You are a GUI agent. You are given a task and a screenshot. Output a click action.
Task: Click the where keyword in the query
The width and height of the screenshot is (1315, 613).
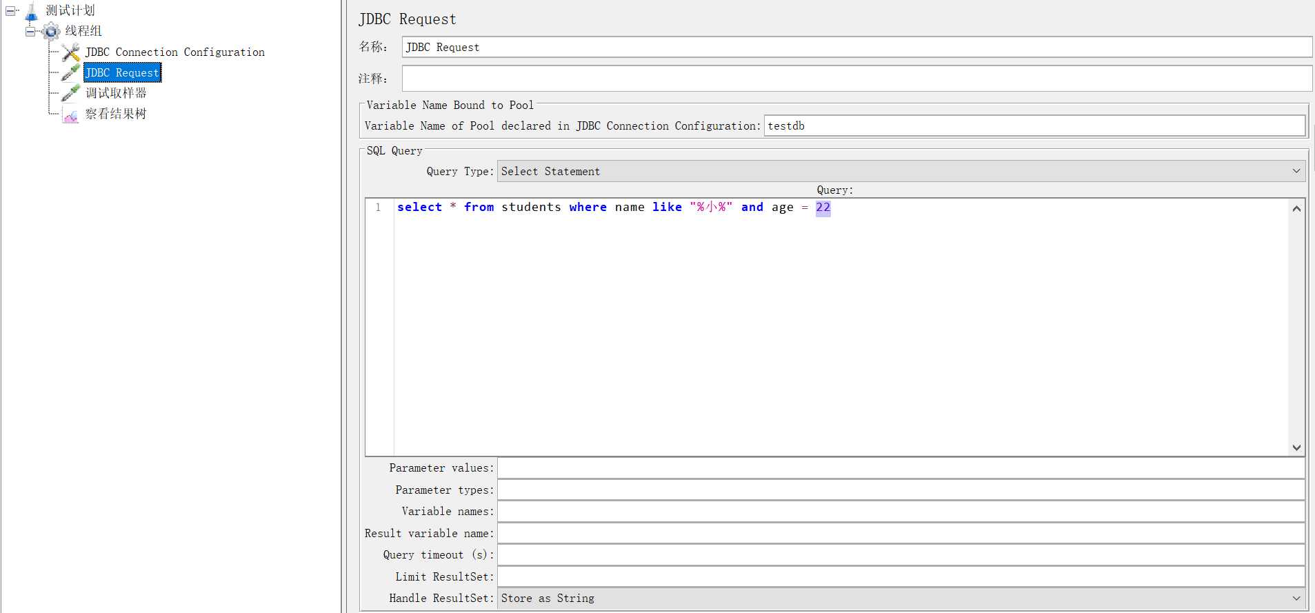(x=588, y=208)
